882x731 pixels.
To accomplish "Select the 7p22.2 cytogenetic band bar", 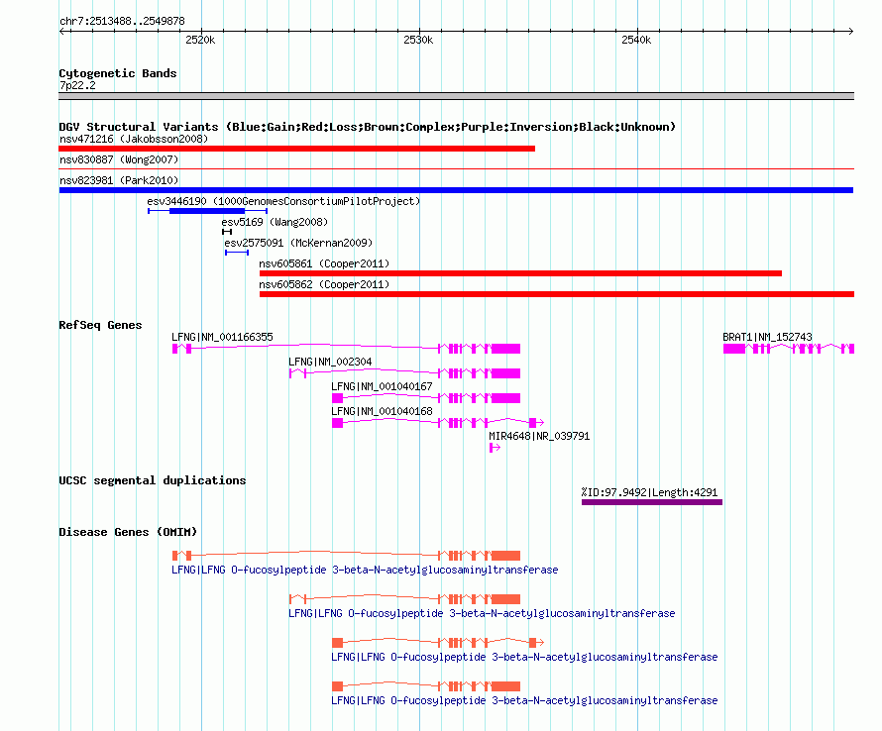I will [456, 96].
